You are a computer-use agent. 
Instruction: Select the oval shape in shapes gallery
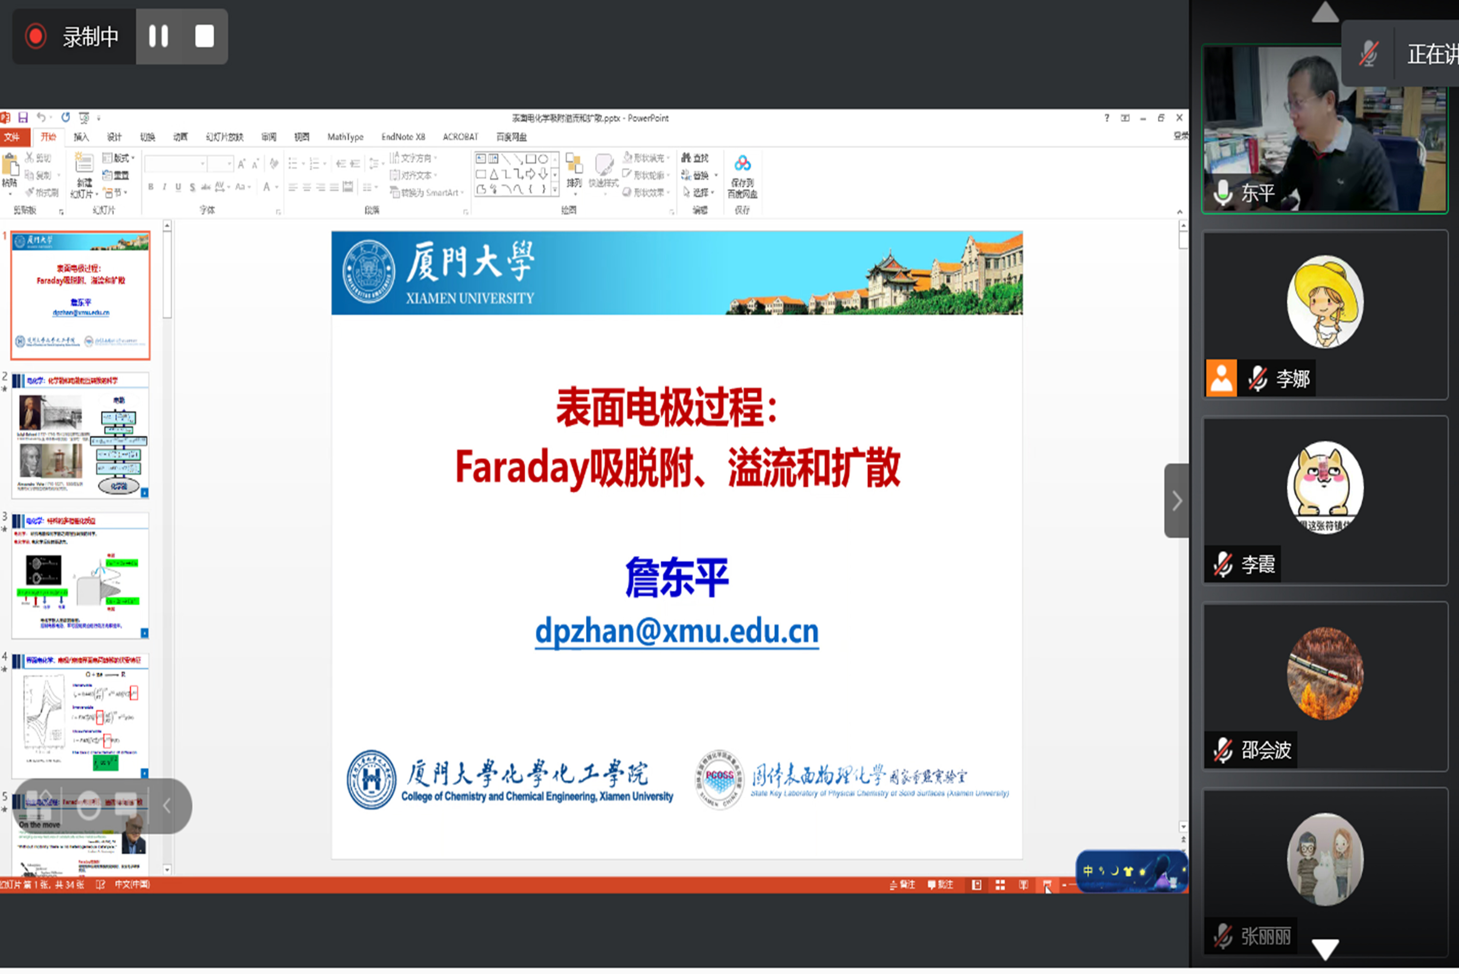click(543, 159)
